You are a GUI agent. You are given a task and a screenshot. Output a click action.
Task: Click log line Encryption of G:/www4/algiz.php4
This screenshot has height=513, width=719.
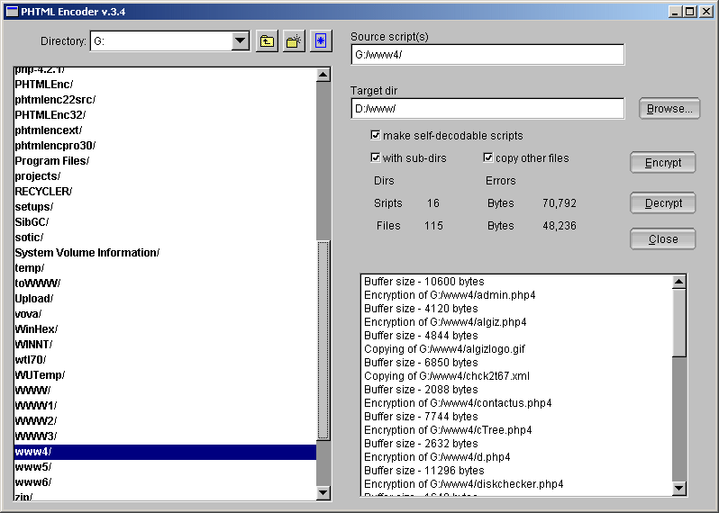445,322
